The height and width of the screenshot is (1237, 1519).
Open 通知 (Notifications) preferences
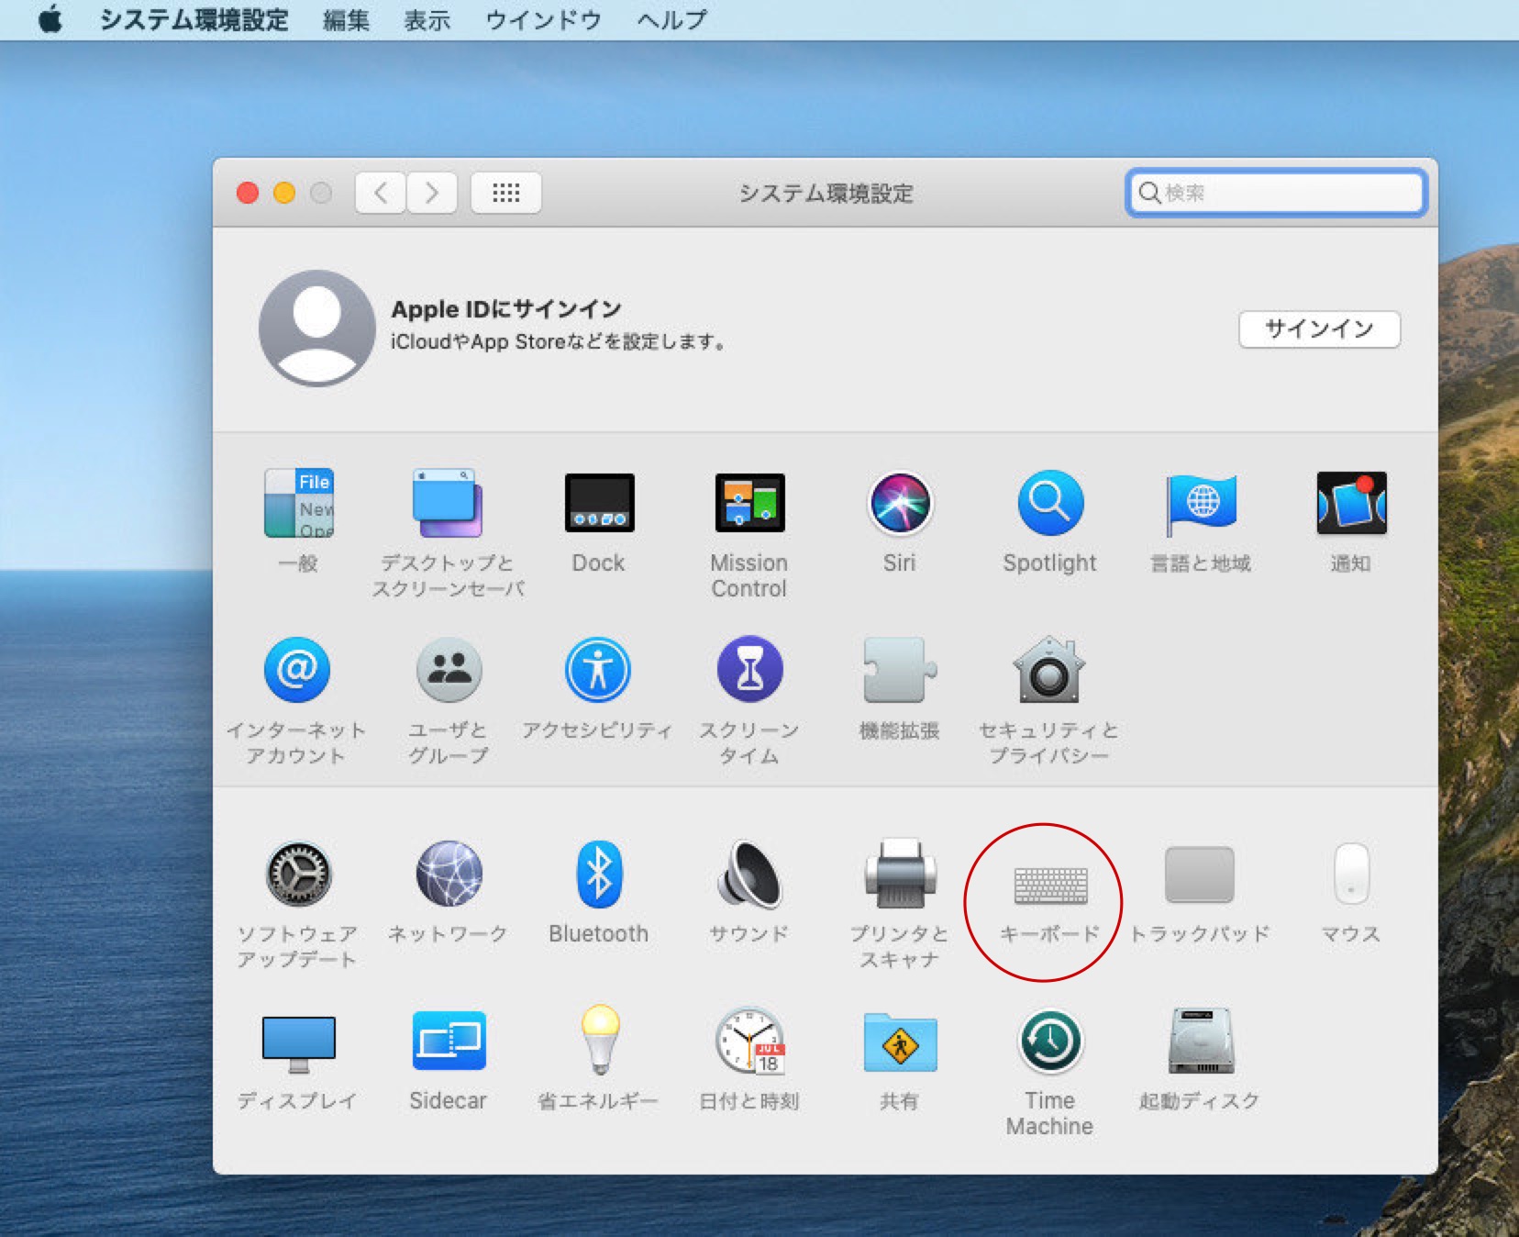click(x=1351, y=503)
